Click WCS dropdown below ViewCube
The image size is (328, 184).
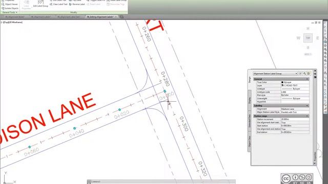pyautogui.click(x=308, y=54)
